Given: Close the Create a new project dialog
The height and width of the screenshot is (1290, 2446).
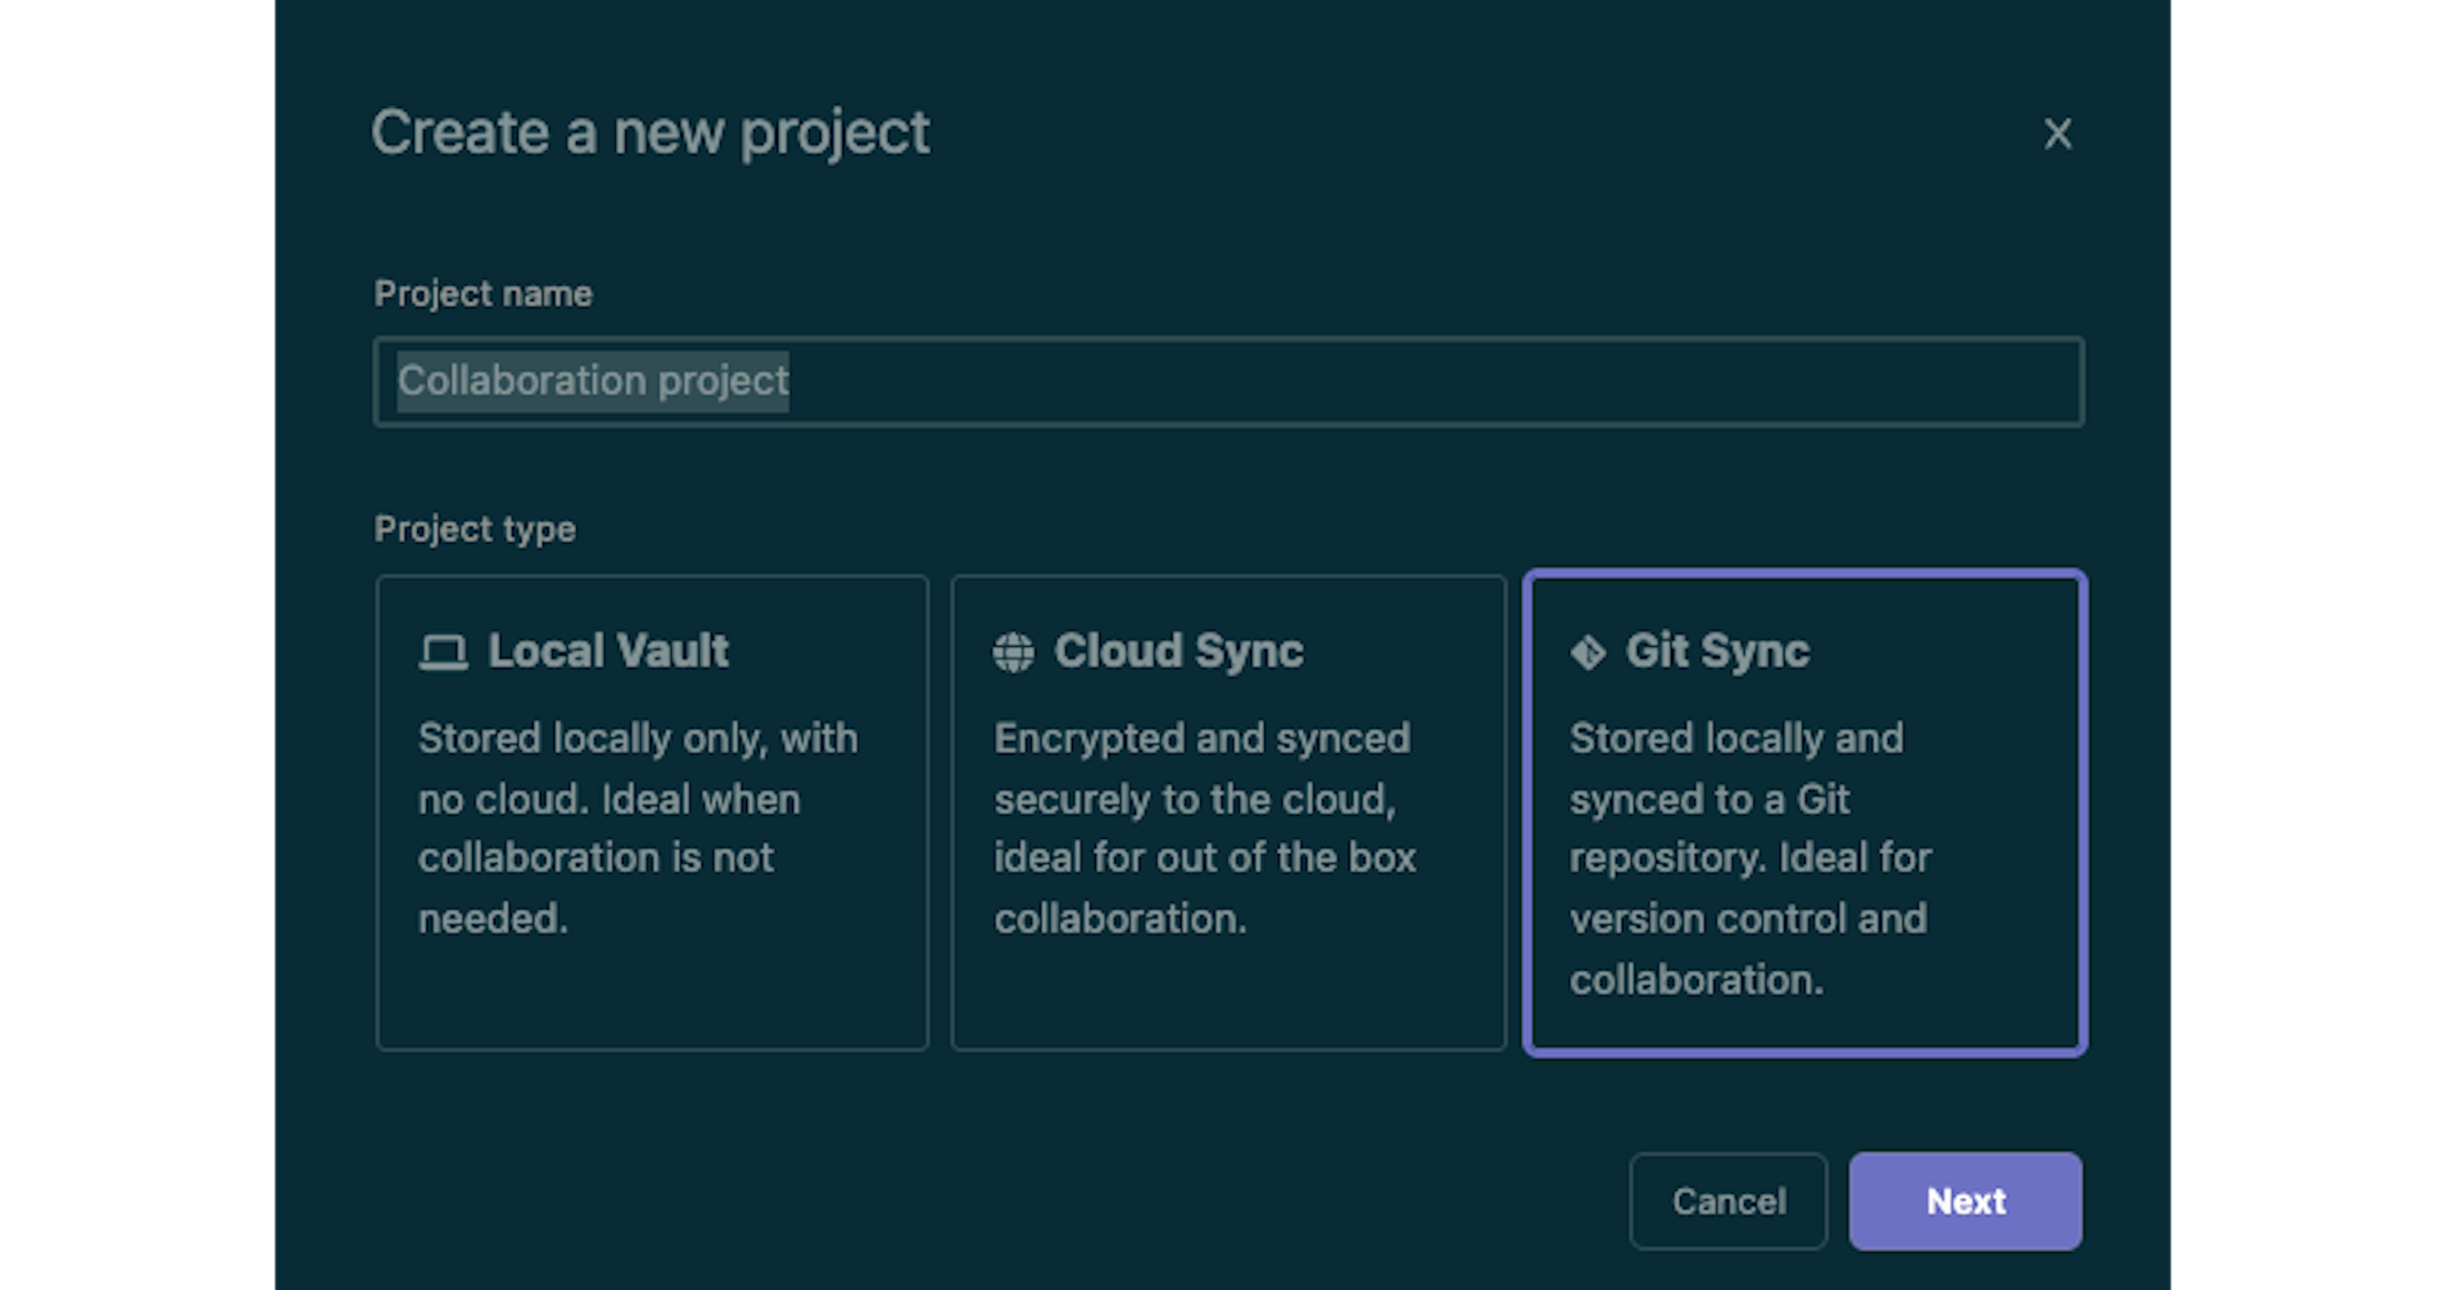Looking at the screenshot, I should (x=2057, y=134).
